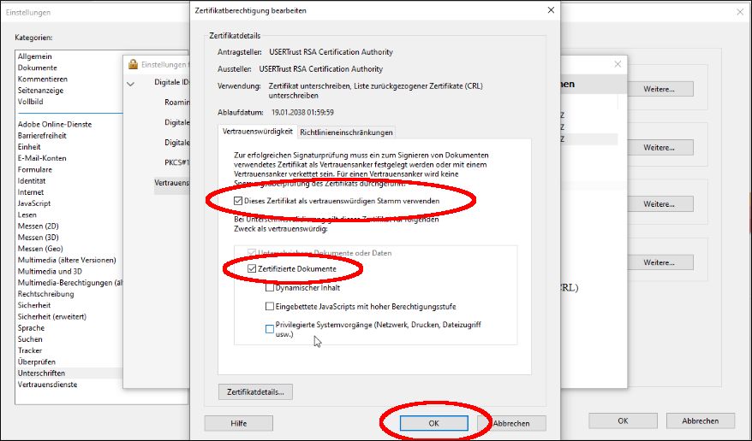Image resolution: width=752 pixels, height=441 pixels.
Task: Select the Tracker category
Action: click(30, 350)
